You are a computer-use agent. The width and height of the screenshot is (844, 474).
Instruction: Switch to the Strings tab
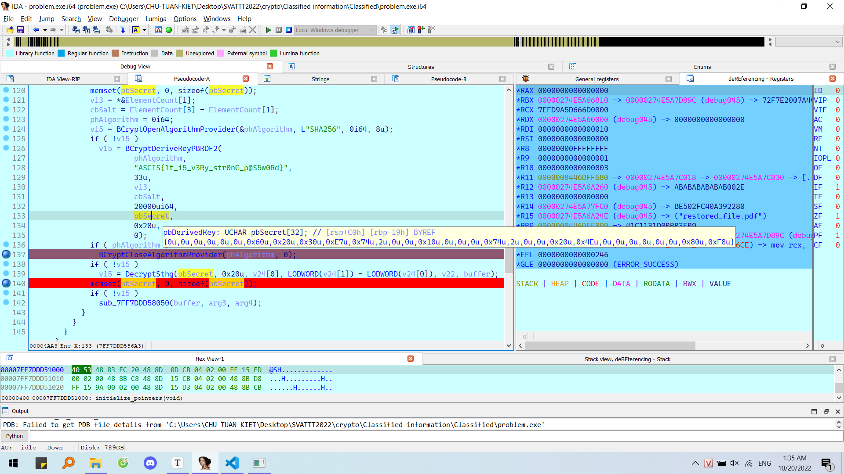pyautogui.click(x=320, y=79)
